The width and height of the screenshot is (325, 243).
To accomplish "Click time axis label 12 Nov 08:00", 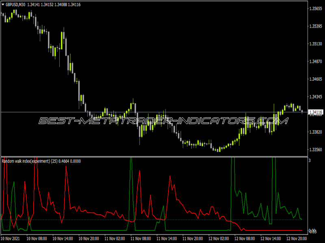I will pyautogui.click(x=245, y=239).
